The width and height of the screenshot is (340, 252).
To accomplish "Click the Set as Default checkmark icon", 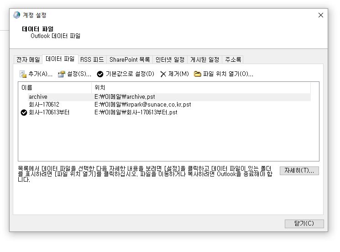I will 100,74.
